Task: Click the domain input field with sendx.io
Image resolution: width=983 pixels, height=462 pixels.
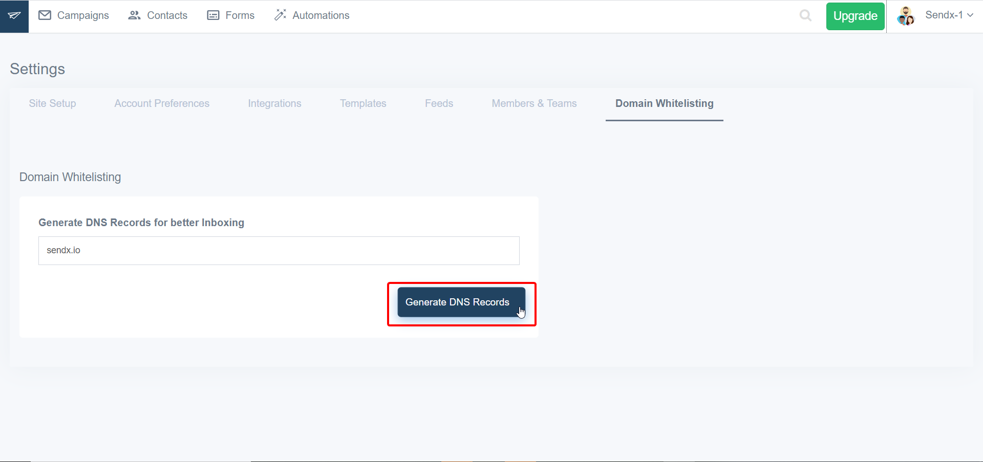Action: [279, 251]
